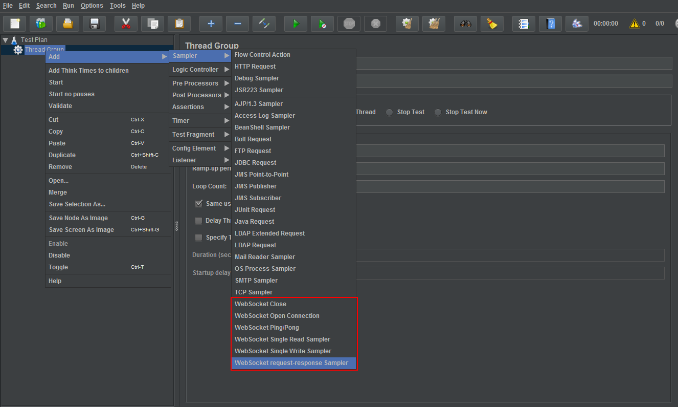678x407 pixels.
Task: Open the Pre Processors submenu
Action: click(200, 83)
